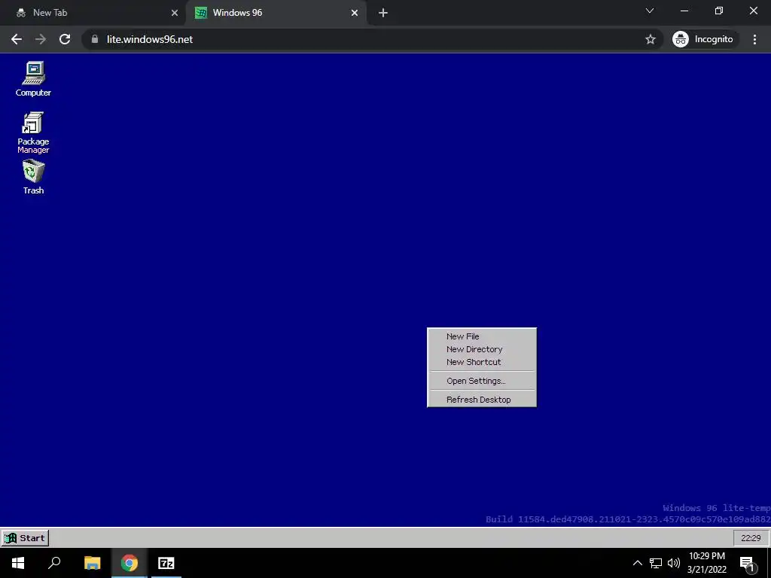The image size is (771, 578).
Task: Choose New File from context menu
Action: pyautogui.click(x=482, y=336)
